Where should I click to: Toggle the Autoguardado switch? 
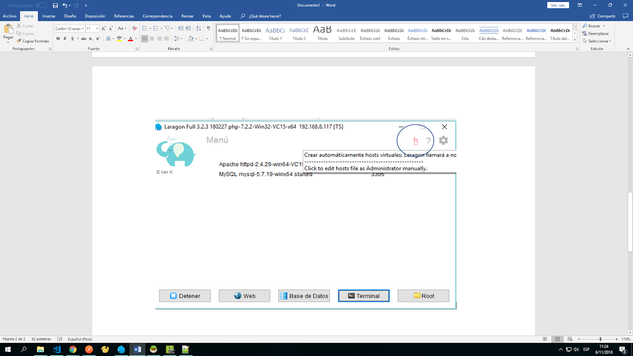pos(41,6)
